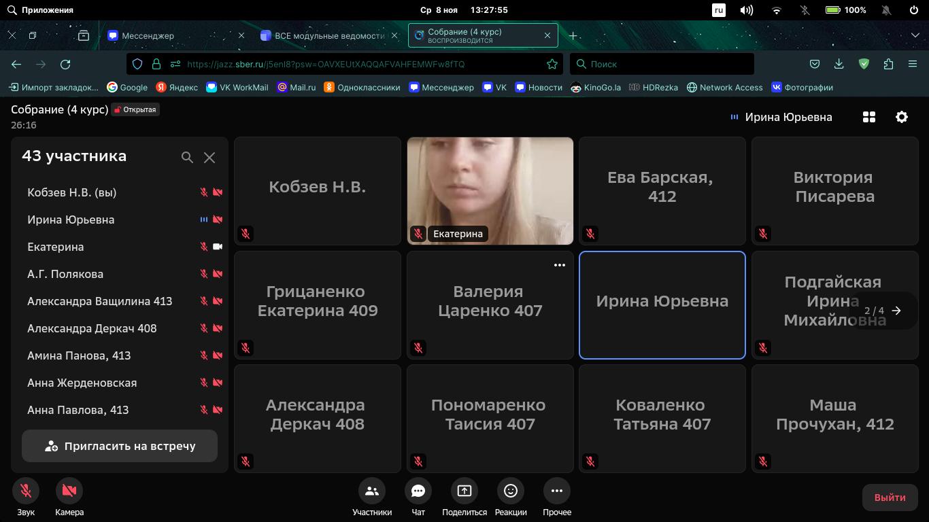Click the Открытая meeting status badge
Image resolution: width=929 pixels, height=522 pixels.
tap(135, 109)
